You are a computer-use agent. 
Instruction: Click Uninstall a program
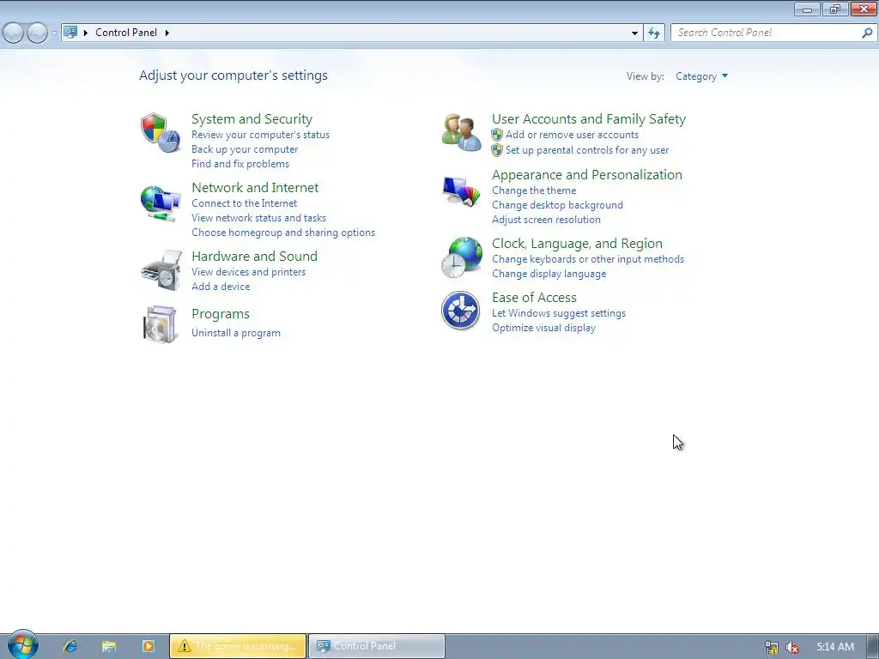click(x=236, y=333)
